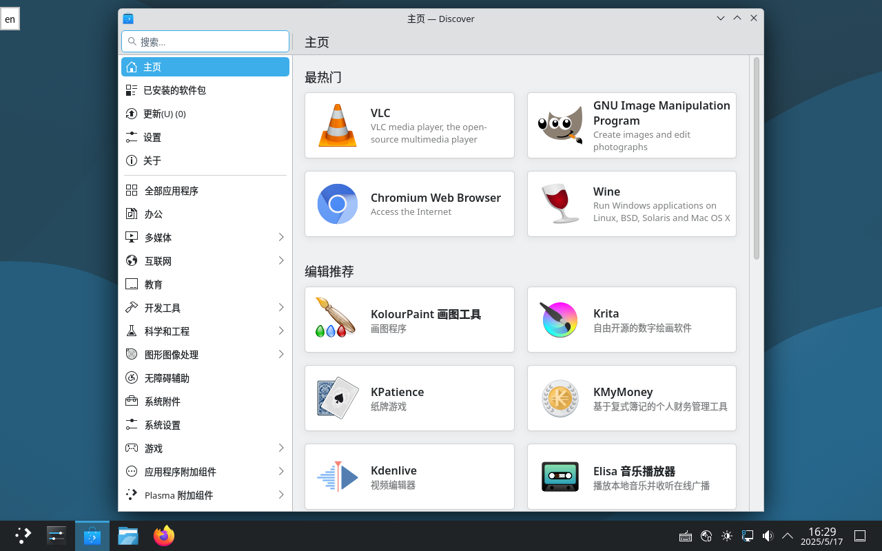Click the KPatience cards icon
882x551 pixels.
click(x=338, y=397)
